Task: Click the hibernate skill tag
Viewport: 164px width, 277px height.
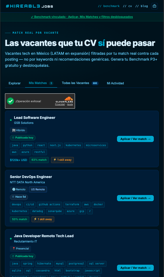Action: coord(44,264)
